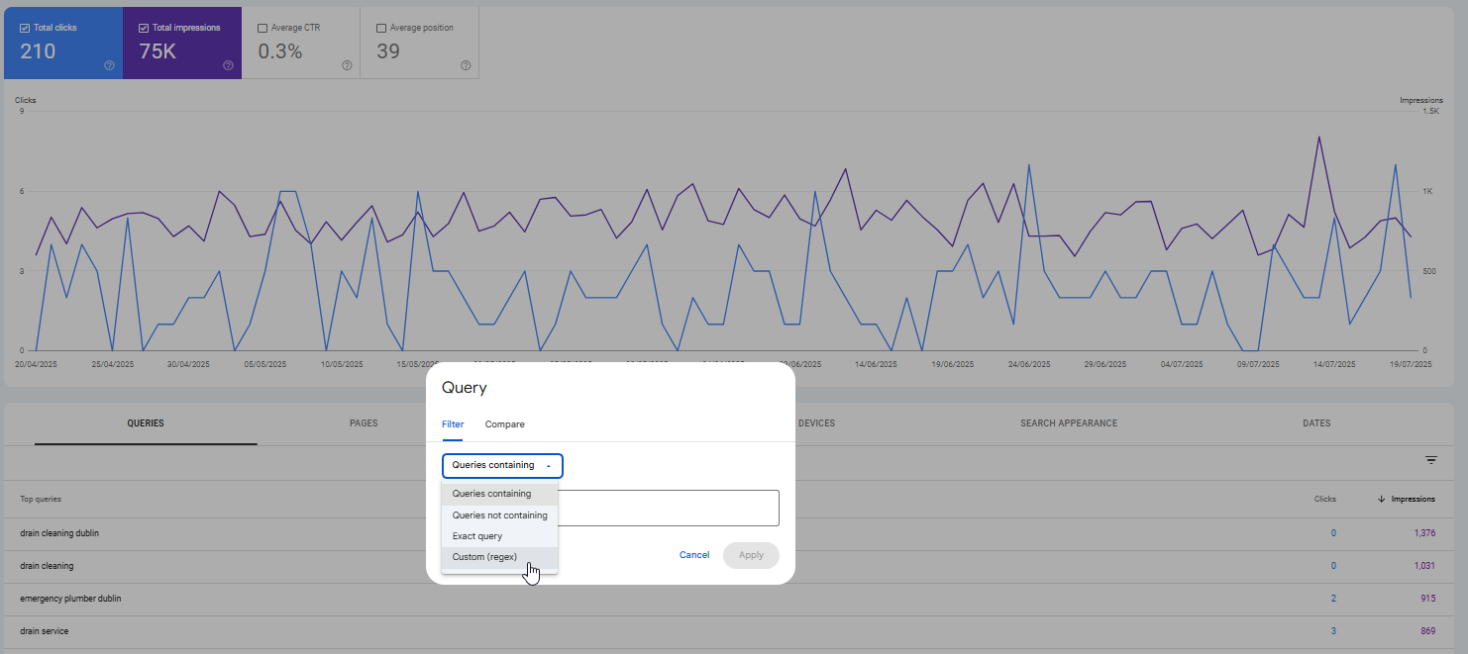Screen dimensions: 1468x654
Task: Click the Top queries column header
Action: (x=41, y=499)
